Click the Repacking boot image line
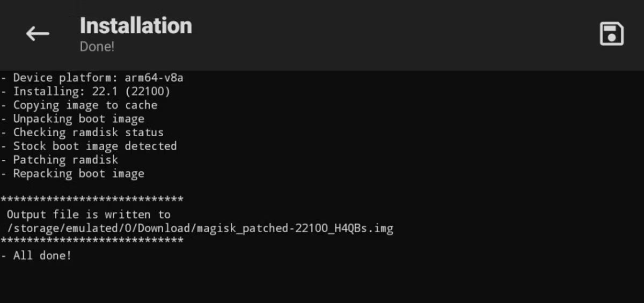The image size is (644, 303). tap(72, 174)
